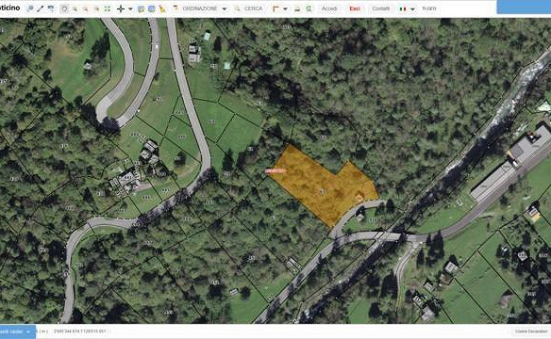Click the broom clear-map icon
This screenshot has height=339, width=551.
(162, 8)
